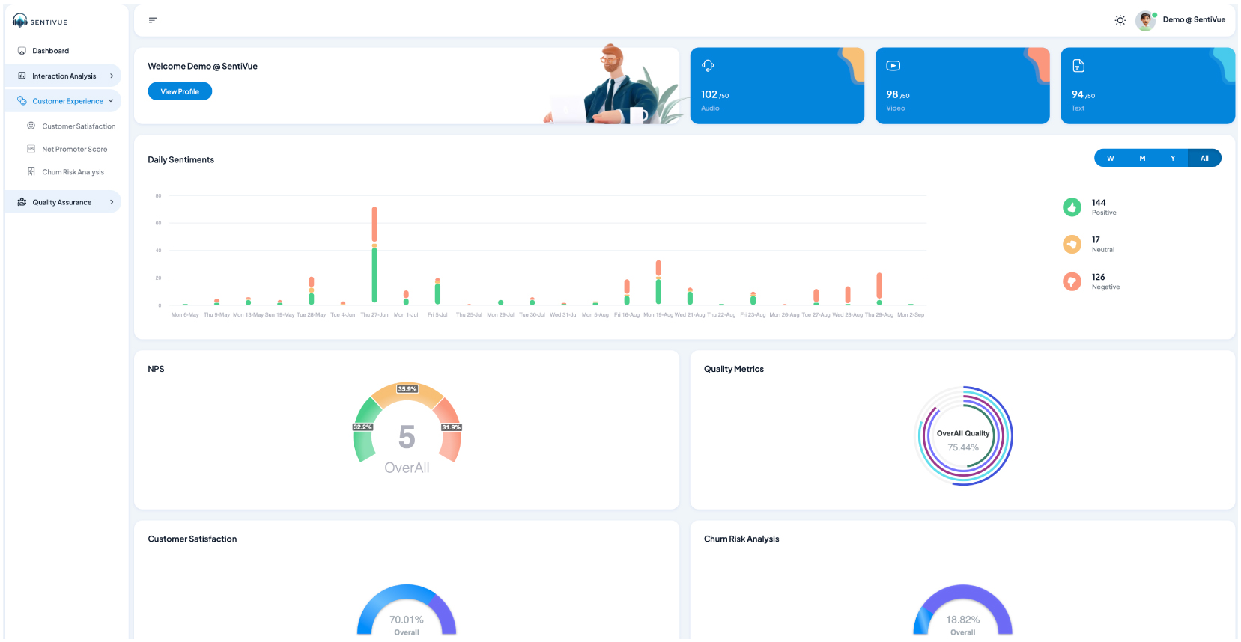Click the Customer Satisfaction card heading
Screen dimensions: 1241x642
pyautogui.click(x=192, y=539)
